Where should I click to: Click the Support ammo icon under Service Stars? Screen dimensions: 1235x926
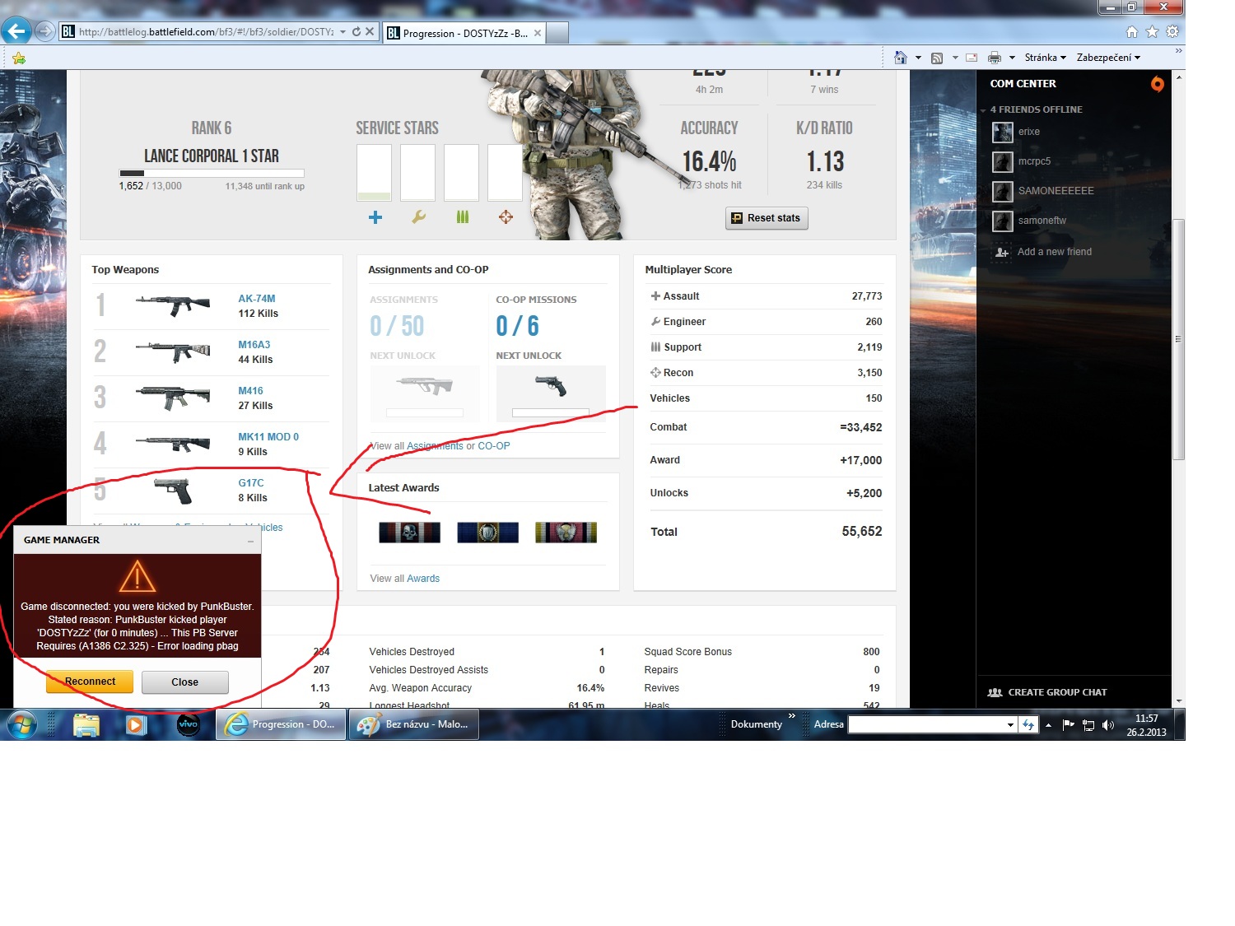click(463, 217)
